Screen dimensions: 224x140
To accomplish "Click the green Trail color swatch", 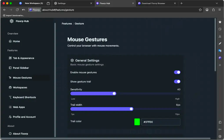I will (137, 122).
